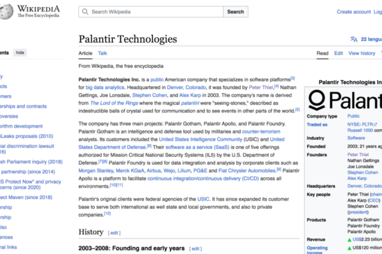This screenshot has width=382, height=254.
Task: Open the USIC link in third paragraph
Action: (203, 199)
